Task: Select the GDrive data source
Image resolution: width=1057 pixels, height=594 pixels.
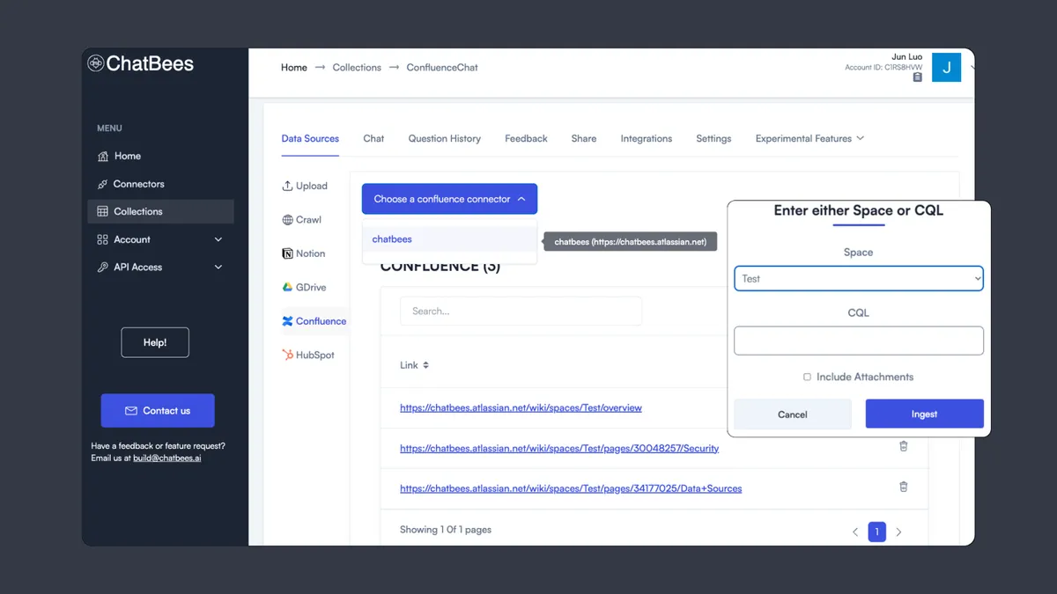Action: 305,287
